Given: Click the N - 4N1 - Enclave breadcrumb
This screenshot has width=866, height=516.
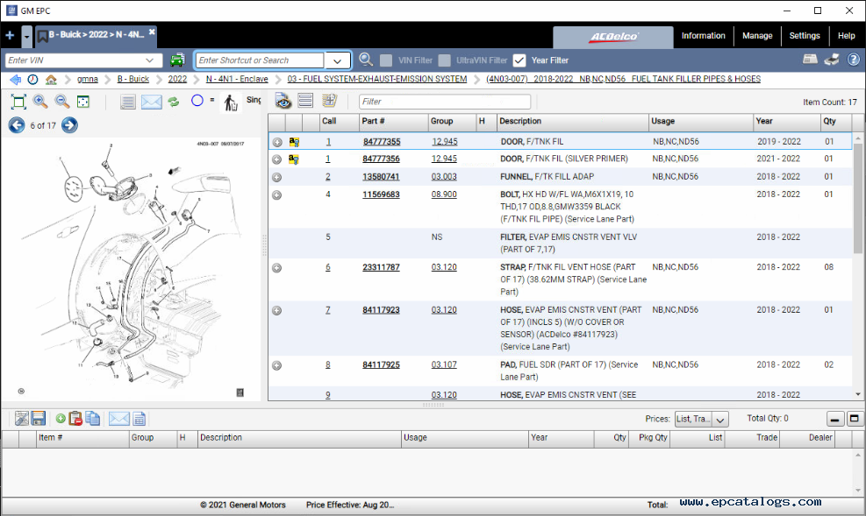Looking at the screenshot, I should pos(237,79).
